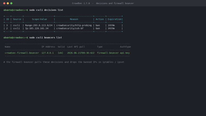Click the 3h59m expiration value
The height and width of the screenshot is (116, 206).
[x=111, y=28]
